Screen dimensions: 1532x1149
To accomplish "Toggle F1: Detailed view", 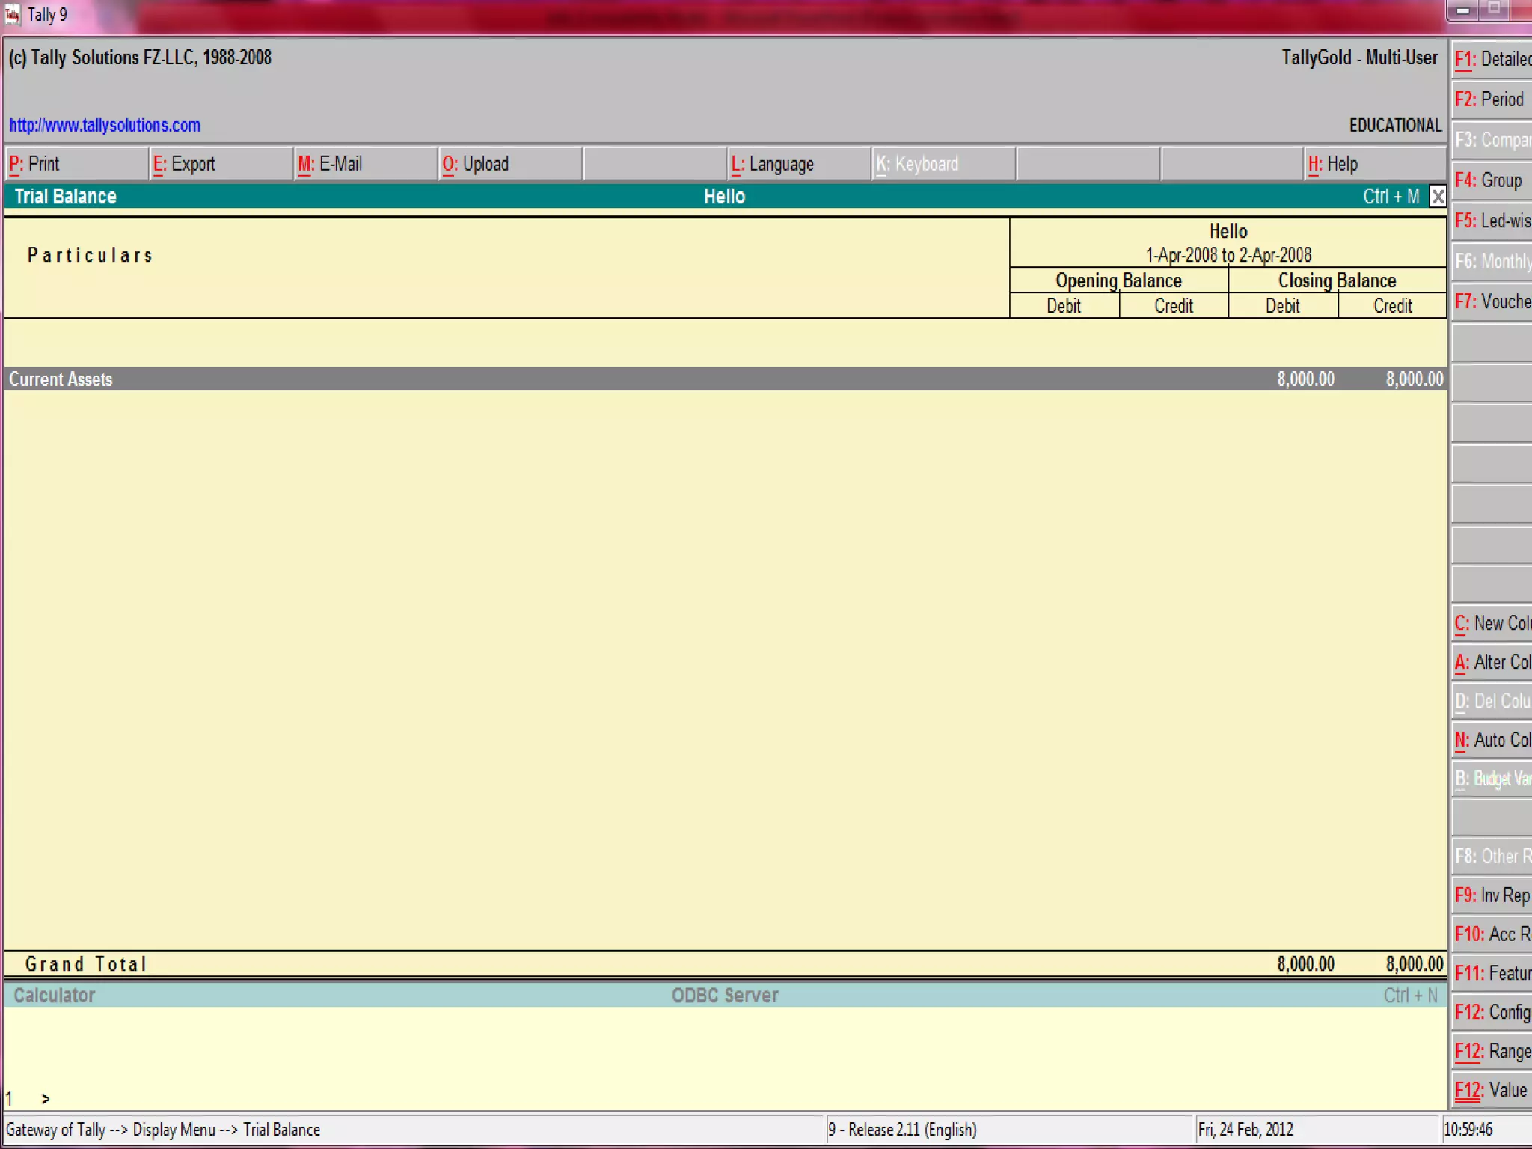I will [x=1492, y=59].
